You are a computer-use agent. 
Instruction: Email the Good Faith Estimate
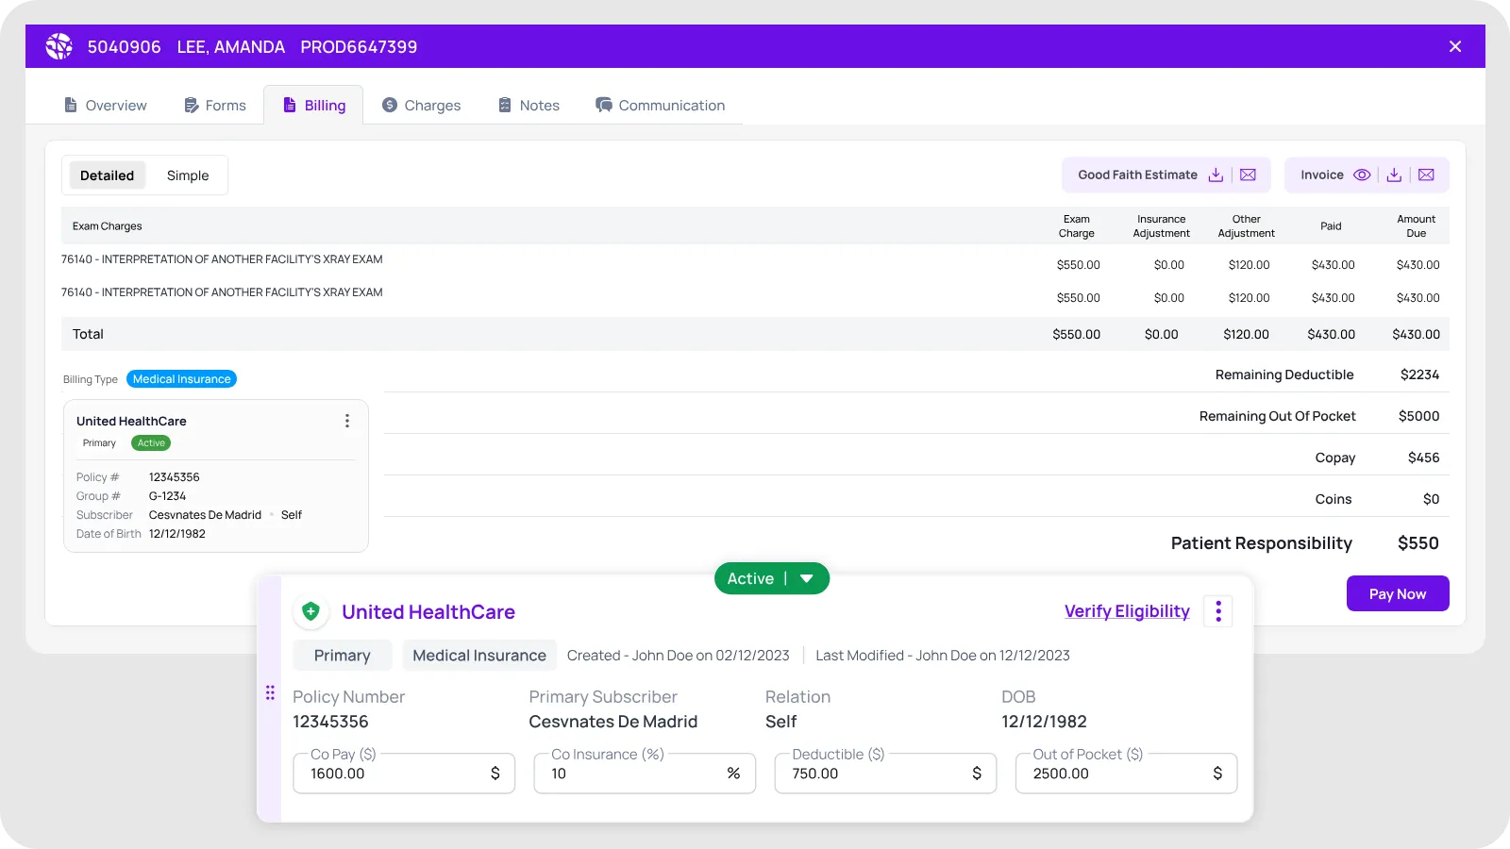(x=1248, y=175)
